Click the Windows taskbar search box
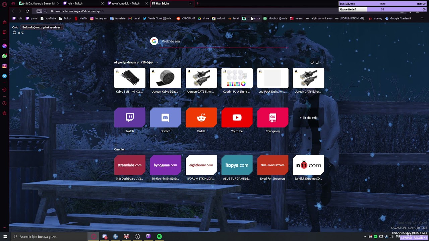Image resolution: width=429 pixels, height=241 pixels. click(49, 237)
